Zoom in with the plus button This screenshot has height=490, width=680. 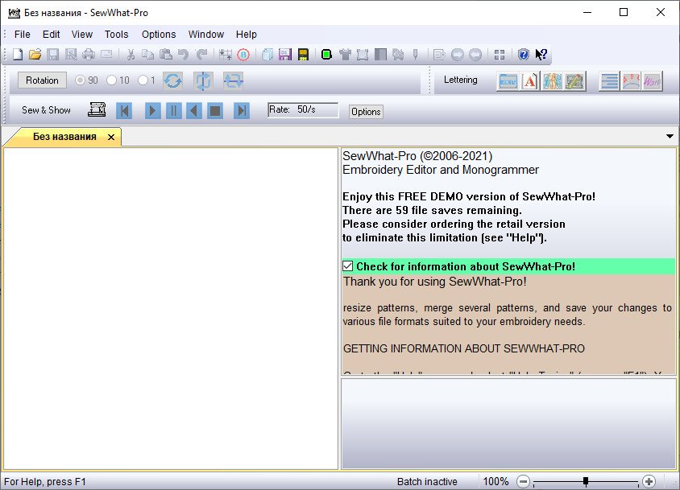point(649,481)
